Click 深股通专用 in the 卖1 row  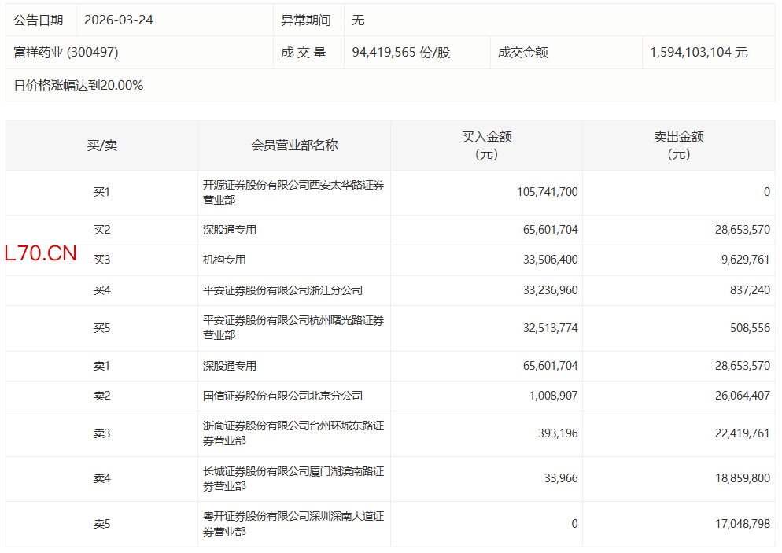click(230, 367)
